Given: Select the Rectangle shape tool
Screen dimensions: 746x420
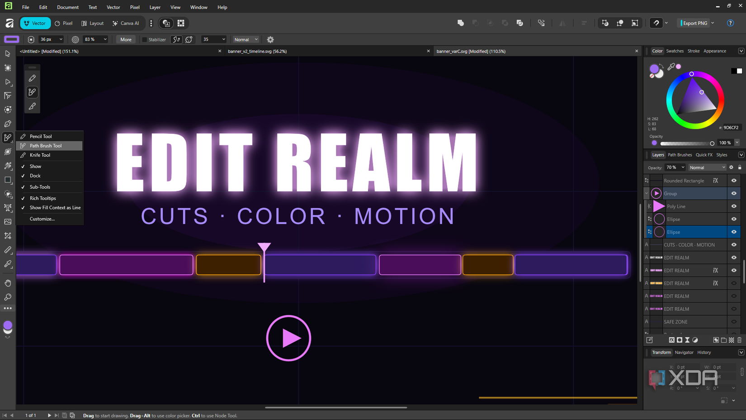Looking at the screenshot, I should (8, 180).
